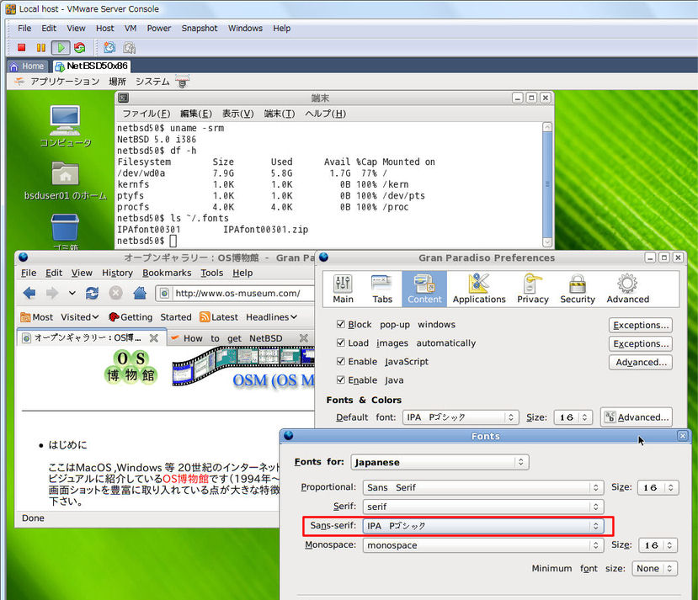The image size is (698, 600).
Task: Open the terminal 編集(E) menu
Action: [196, 114]
